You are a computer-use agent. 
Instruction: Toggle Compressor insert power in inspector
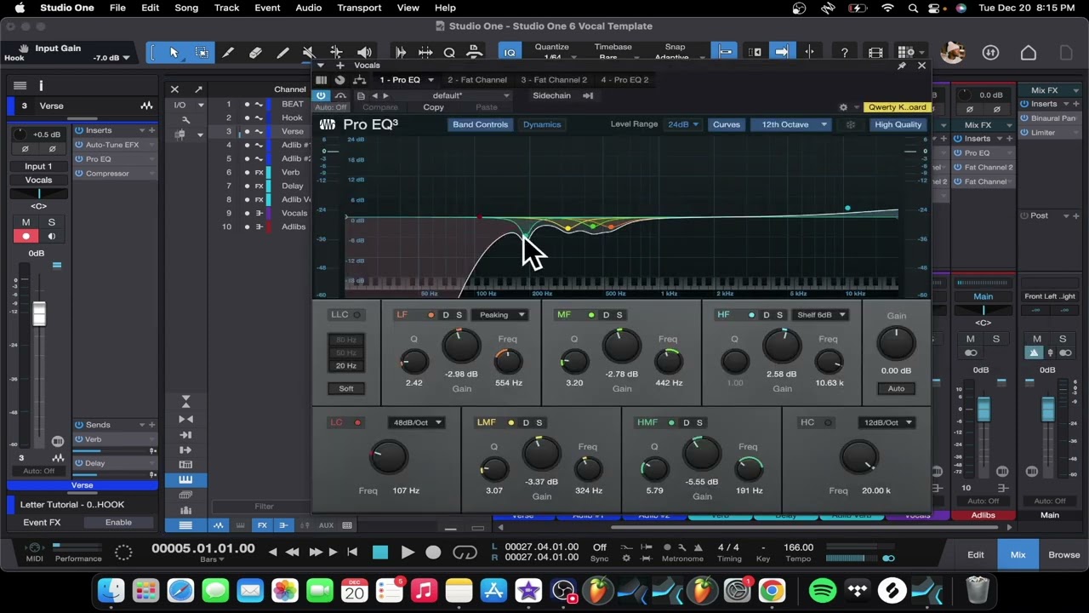point(79,174)
